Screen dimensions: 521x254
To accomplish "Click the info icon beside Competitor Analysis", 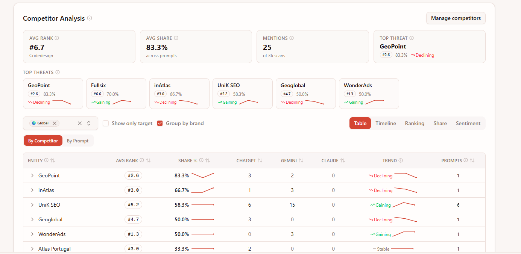I will click(90, 18).
